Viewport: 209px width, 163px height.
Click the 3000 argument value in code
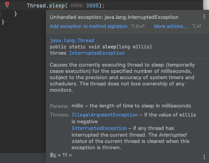(92, 6)
